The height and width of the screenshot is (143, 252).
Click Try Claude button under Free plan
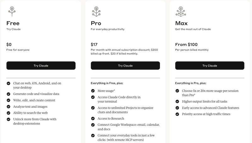(x=41, y=66)
